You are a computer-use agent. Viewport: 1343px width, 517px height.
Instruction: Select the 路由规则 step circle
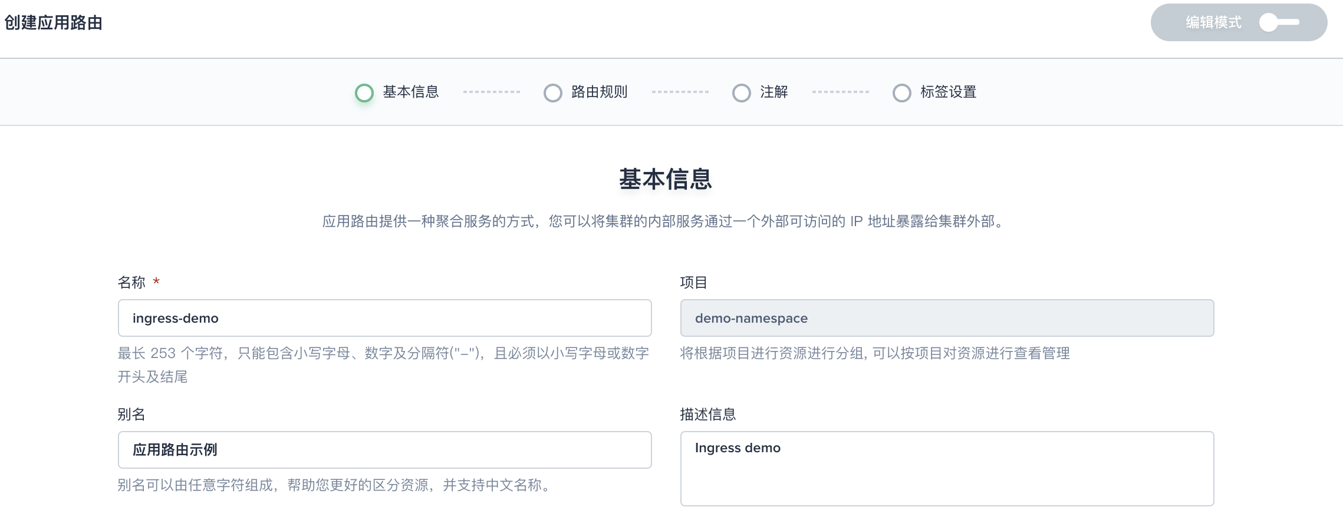tap(553, 92)
